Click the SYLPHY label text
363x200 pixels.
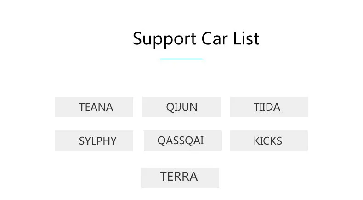(97, 141)
